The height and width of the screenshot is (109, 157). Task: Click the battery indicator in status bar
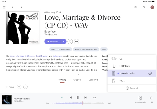153,1
